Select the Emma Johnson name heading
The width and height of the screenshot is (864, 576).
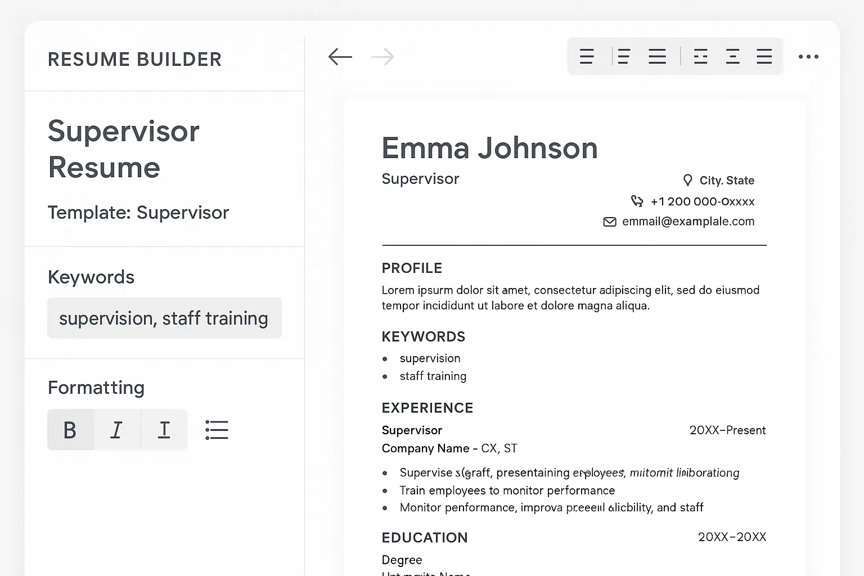coord(489,148)
